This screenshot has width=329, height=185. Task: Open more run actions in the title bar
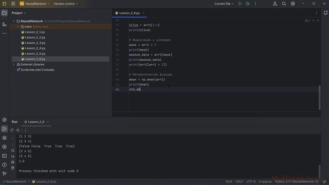[x=255, y=4]
